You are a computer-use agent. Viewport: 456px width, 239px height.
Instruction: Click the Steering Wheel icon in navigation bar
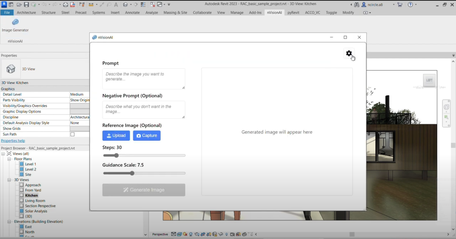tap(446, 107)
